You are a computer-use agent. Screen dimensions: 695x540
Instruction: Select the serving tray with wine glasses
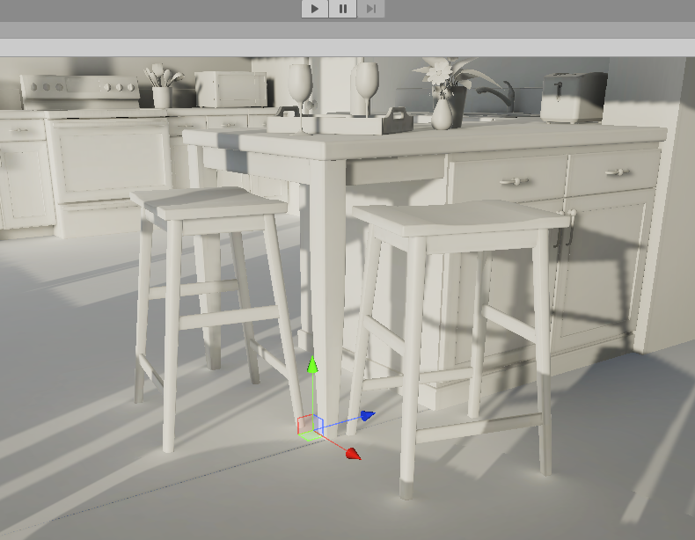[x=339, y=120]
